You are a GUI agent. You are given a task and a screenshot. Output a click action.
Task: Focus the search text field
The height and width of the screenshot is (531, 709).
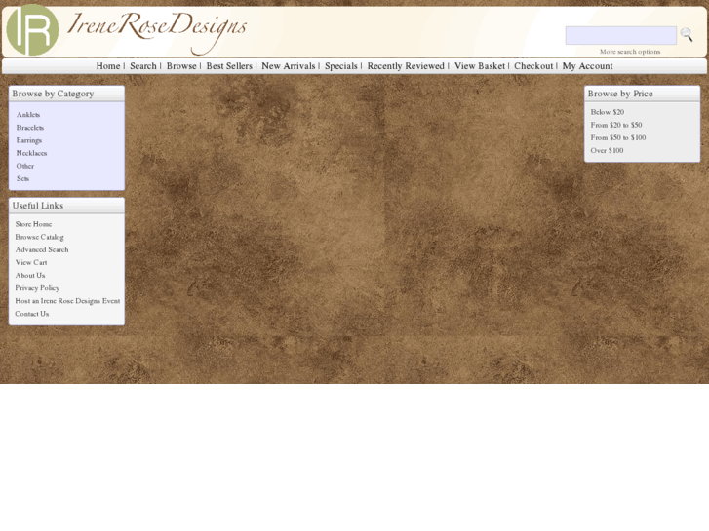coord(621,35)
